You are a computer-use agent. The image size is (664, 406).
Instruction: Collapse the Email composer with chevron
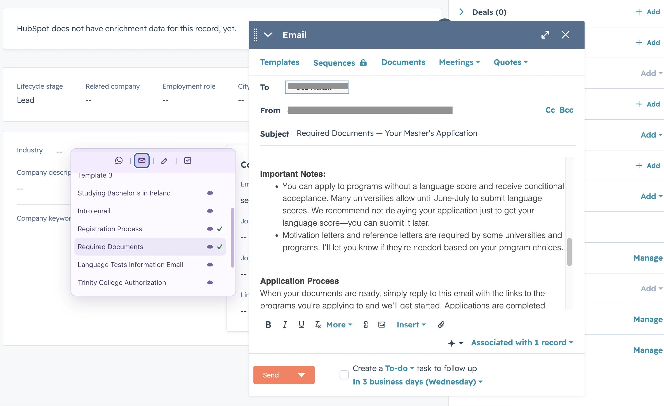(x=268, y=35)
